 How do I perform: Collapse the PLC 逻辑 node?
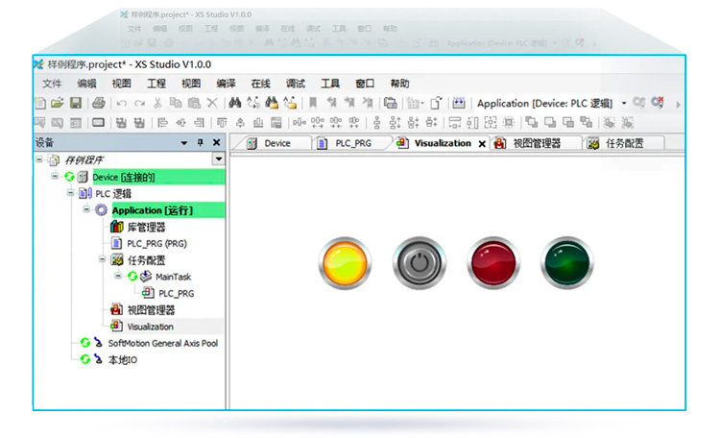point(70,192)
